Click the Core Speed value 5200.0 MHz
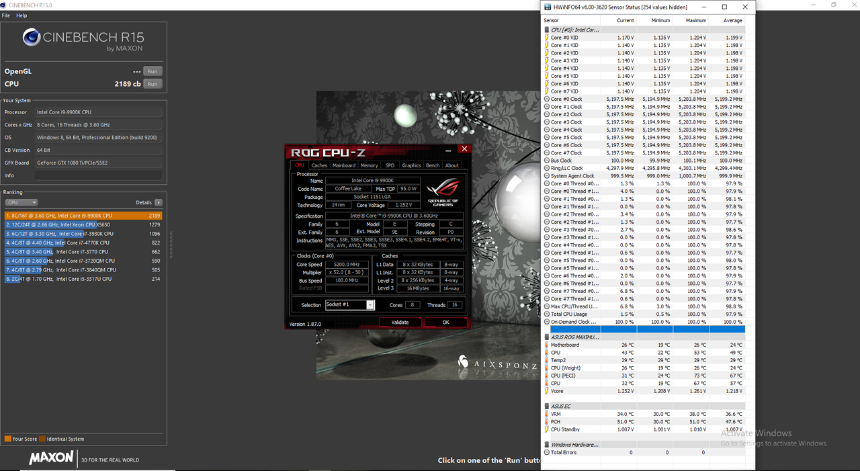Viewport: 860px width, 471px height. pos(348,265)
